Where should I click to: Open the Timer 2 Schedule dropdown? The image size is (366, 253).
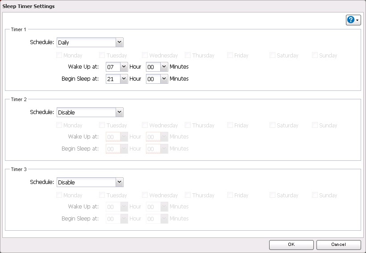tap(119, 112)
